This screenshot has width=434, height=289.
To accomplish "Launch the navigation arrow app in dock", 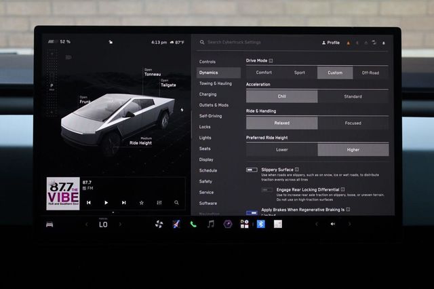I will pos(176,225).
